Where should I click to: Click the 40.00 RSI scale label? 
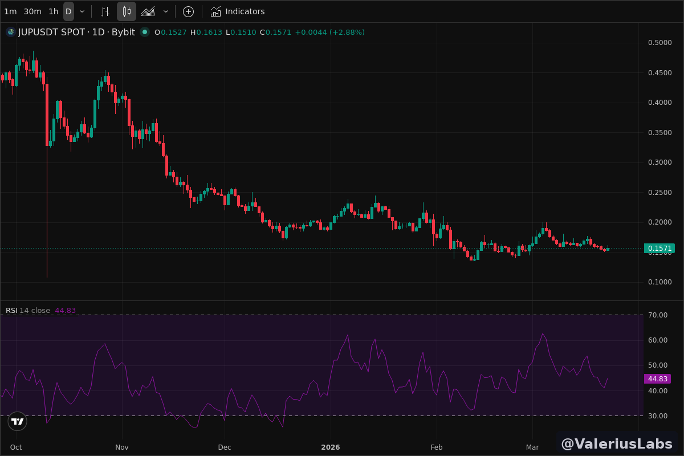[x=658, y=390]
